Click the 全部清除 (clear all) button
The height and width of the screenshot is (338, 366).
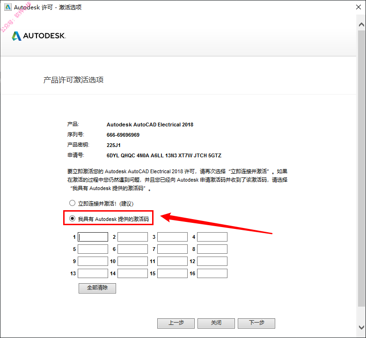pos(97,288)
